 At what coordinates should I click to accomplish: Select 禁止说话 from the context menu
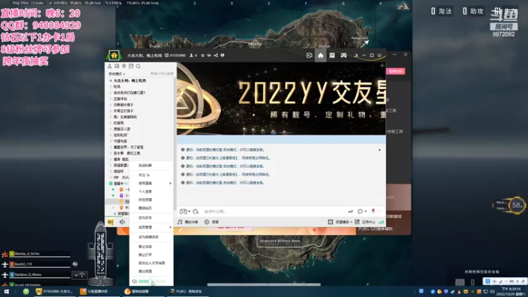(x=145, y=247)
